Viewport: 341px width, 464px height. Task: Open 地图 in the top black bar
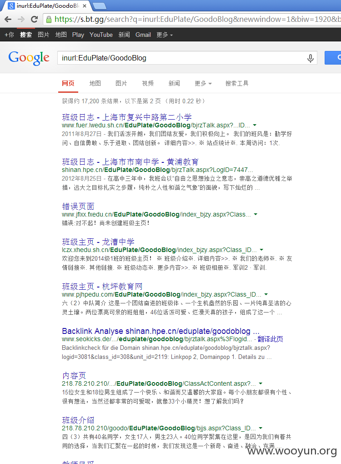coord(61,35)
